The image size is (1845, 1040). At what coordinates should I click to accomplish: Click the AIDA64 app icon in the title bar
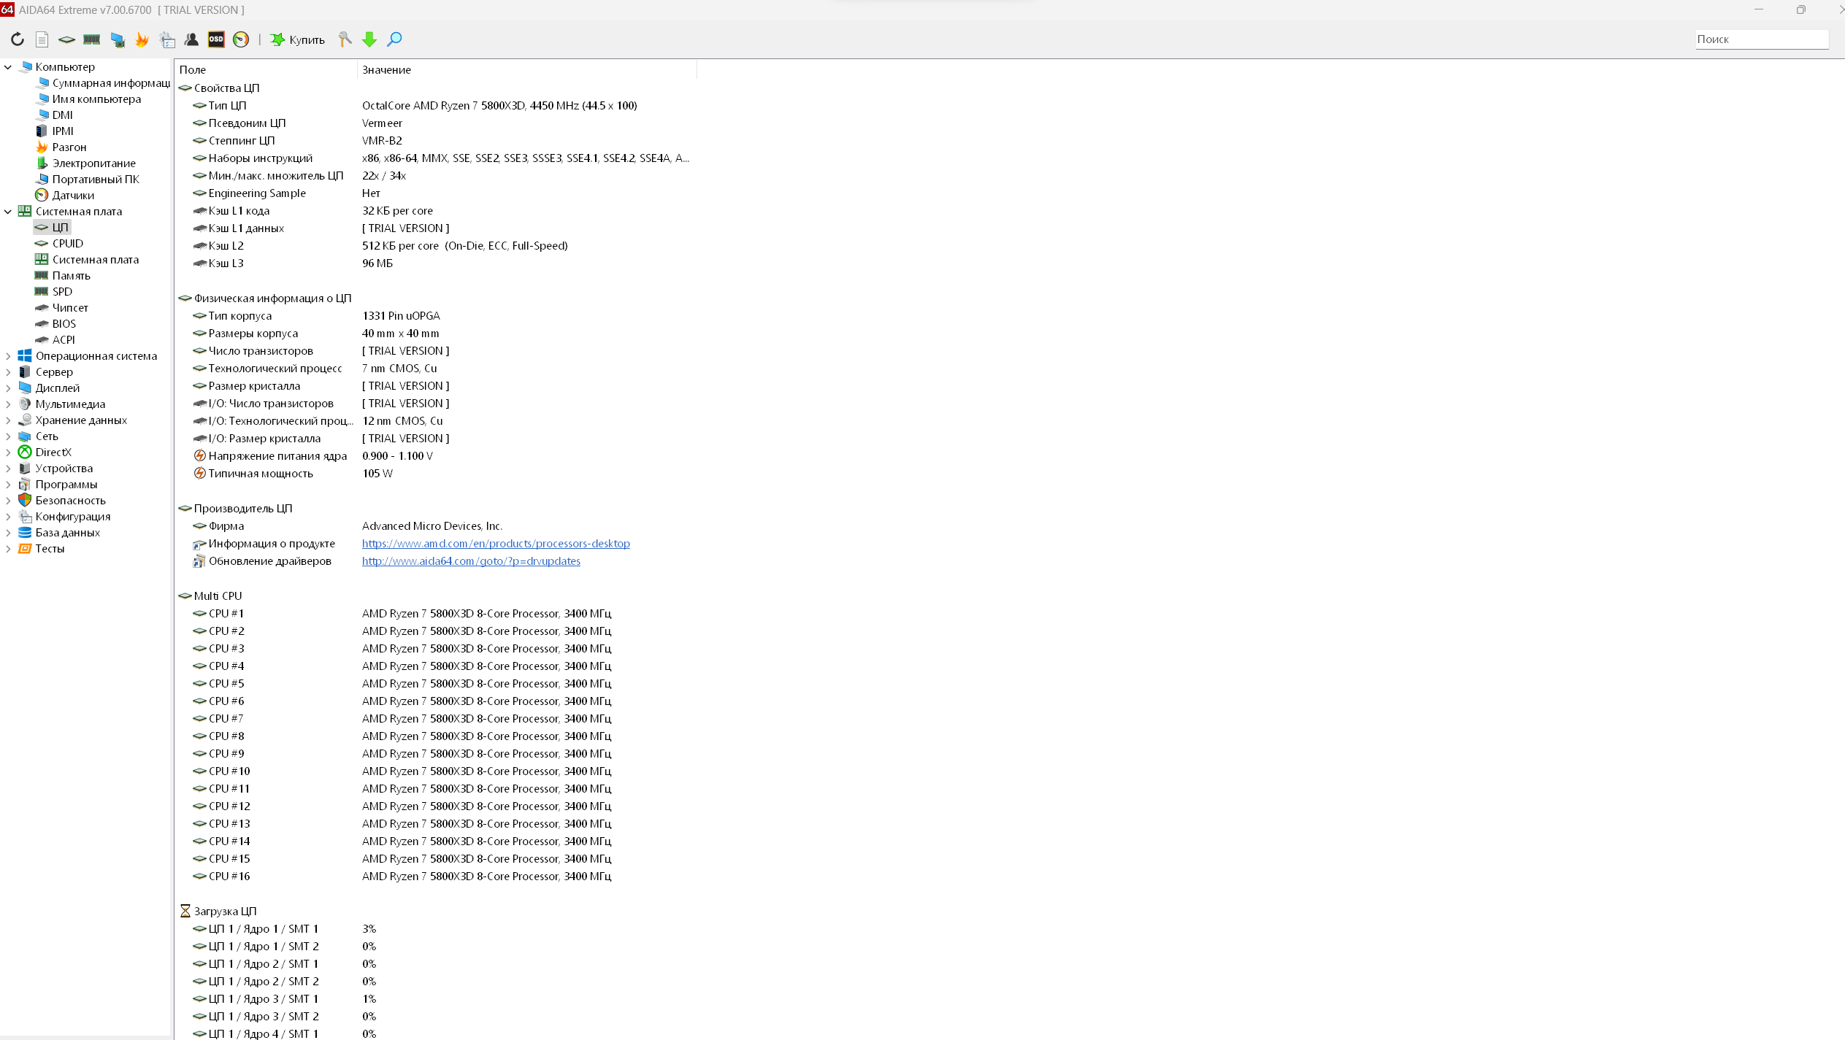(x=7, y=9)
